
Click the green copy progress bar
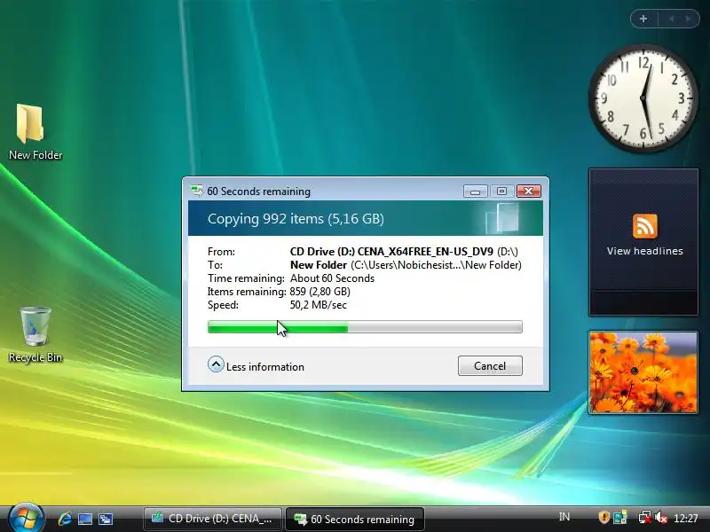click(x=365, y=326)
